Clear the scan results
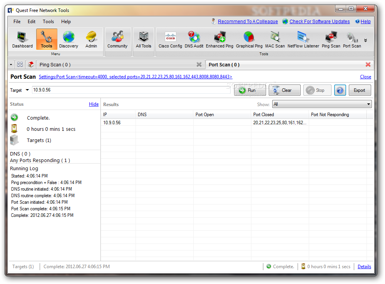The image size is (385, 284). coord(285,90)
